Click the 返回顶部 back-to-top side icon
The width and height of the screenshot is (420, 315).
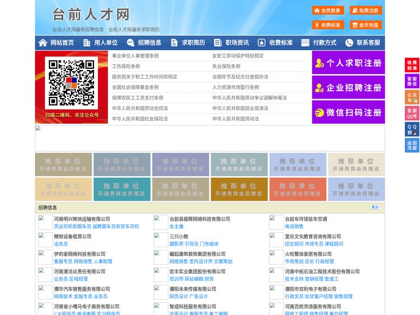412,145
